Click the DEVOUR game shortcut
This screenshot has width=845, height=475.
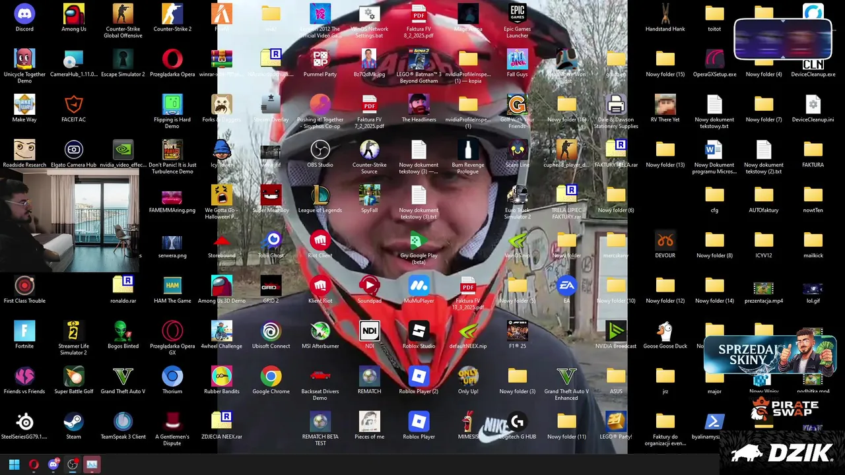[x=665, y=244]
